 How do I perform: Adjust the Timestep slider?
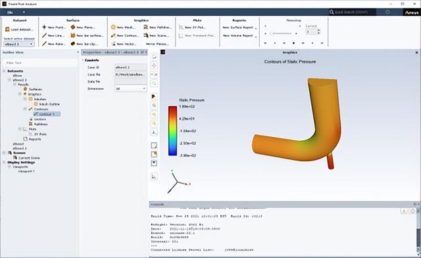pyautogui.click(x=281, y=34)
